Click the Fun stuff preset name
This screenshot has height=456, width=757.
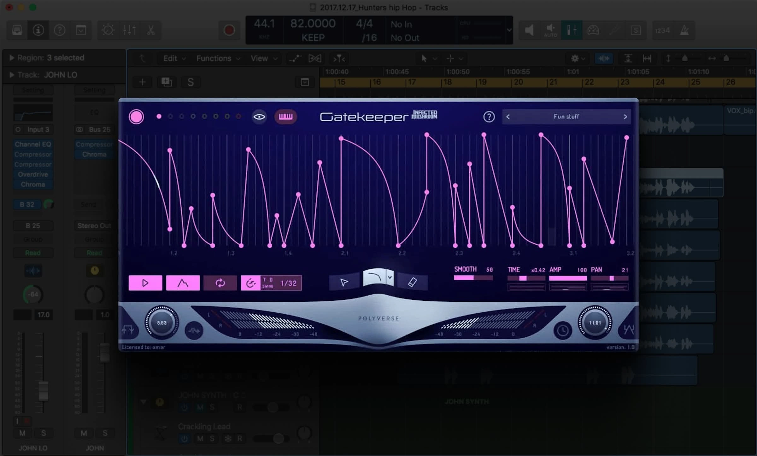[x=566, y=117]
